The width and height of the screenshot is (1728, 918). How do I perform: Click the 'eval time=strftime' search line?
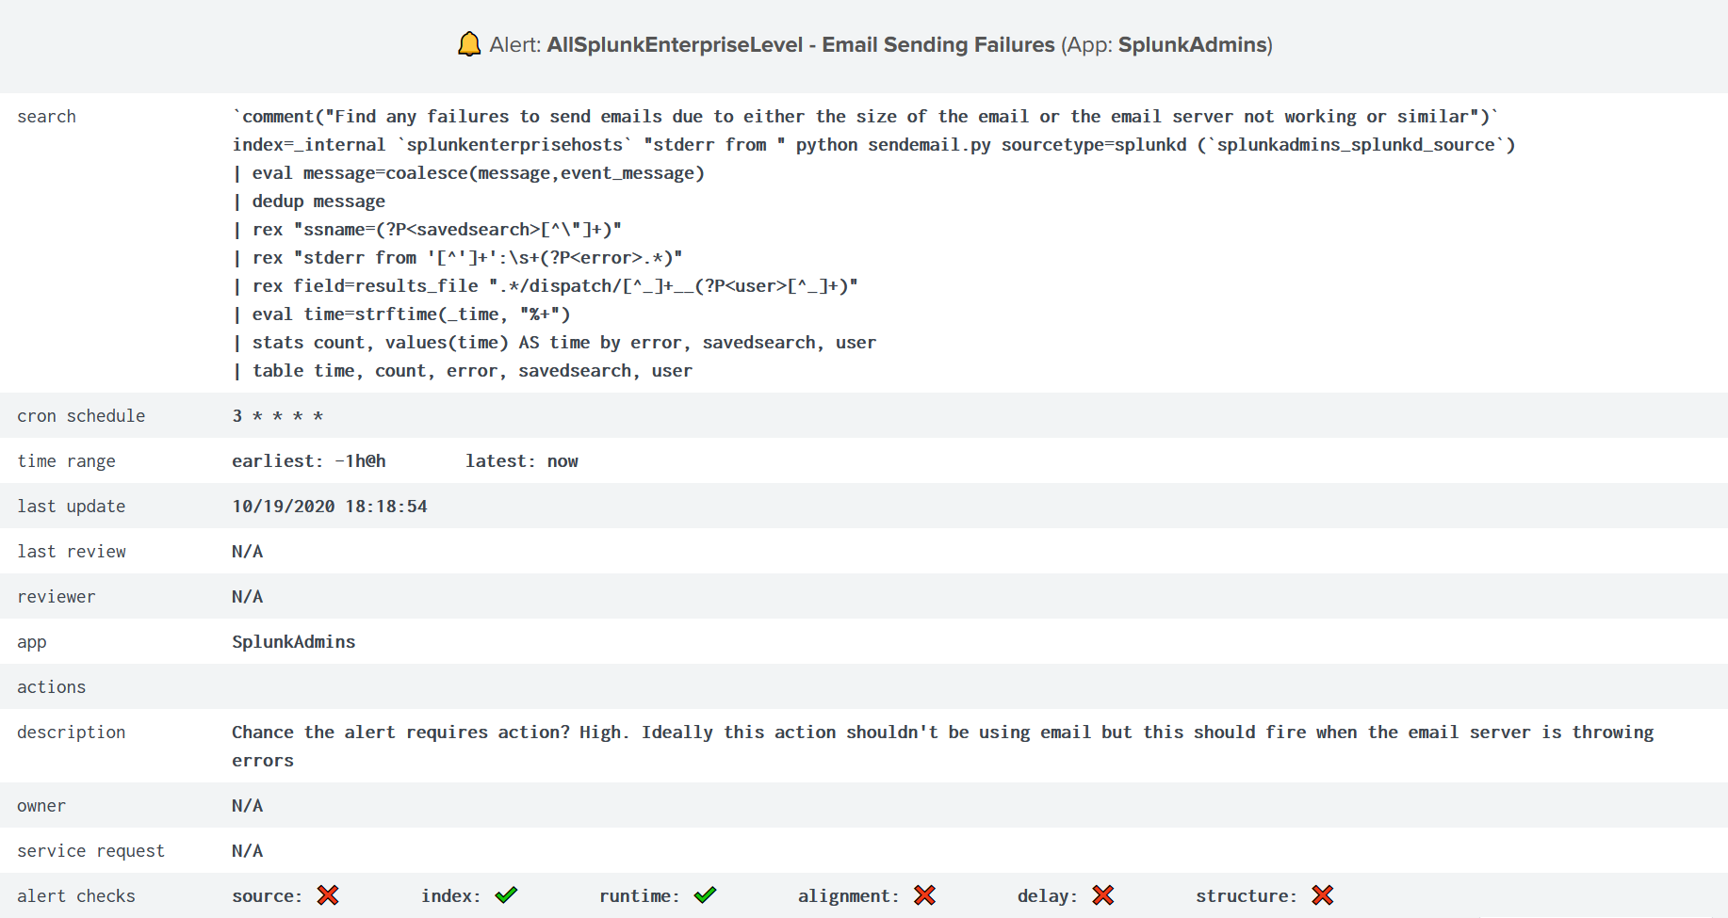point(401,314)
